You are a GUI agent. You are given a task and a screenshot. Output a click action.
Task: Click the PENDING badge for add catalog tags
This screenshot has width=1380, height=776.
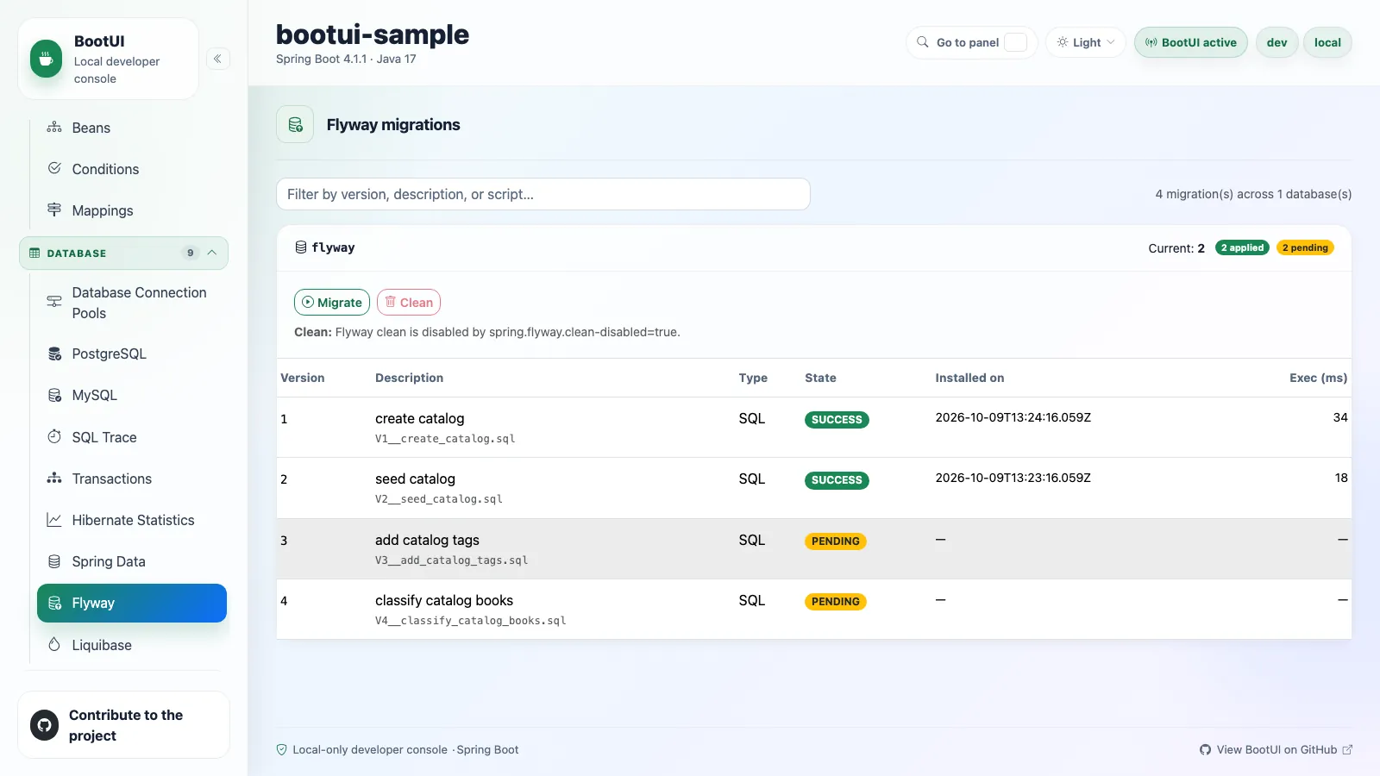(835, 541)
